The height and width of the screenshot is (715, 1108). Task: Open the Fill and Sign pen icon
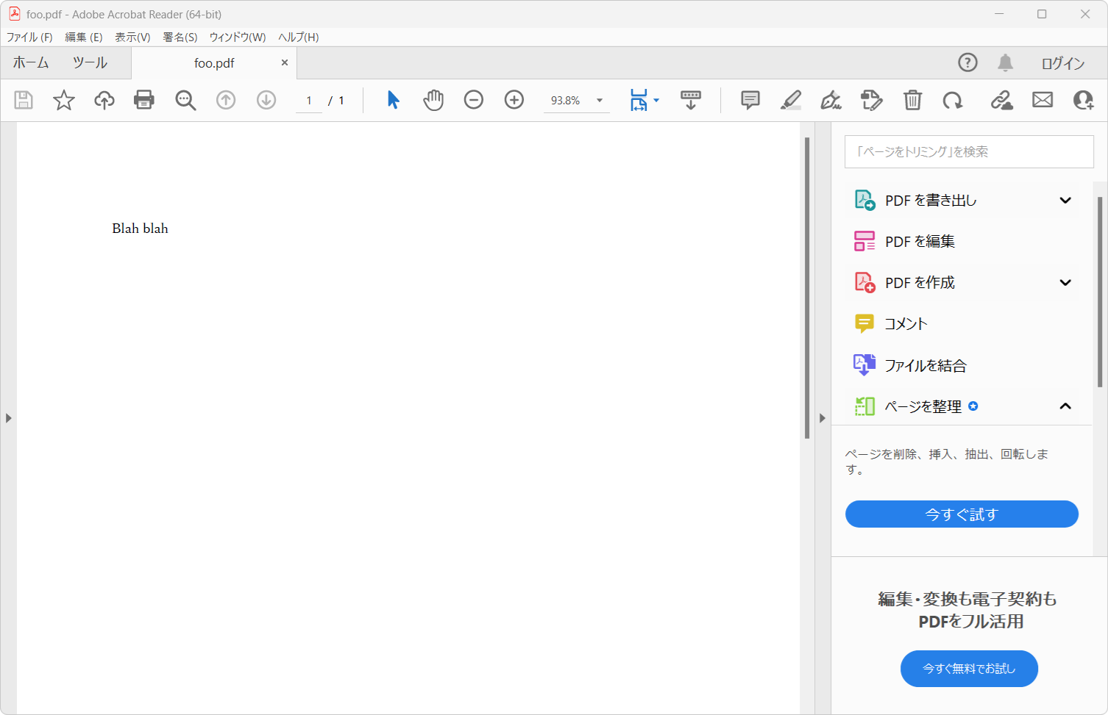click(831, 100)
